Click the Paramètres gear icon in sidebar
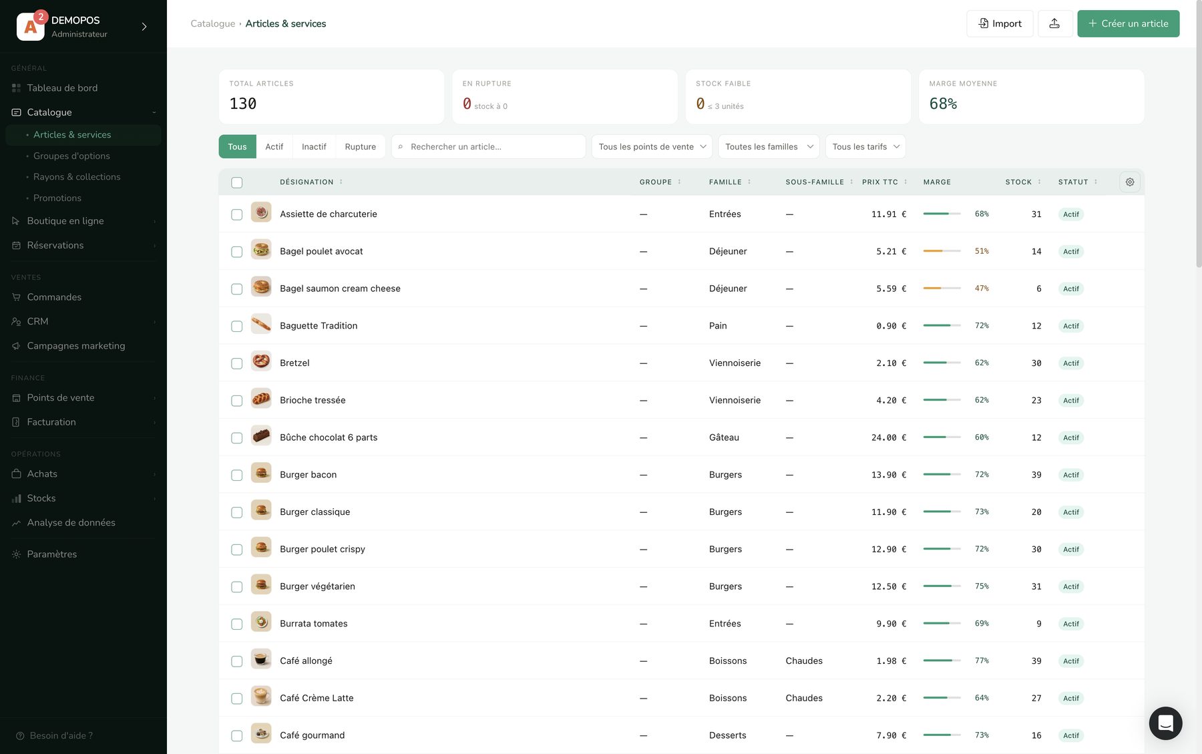1202x754 pixels. click(x=16, y=554)
